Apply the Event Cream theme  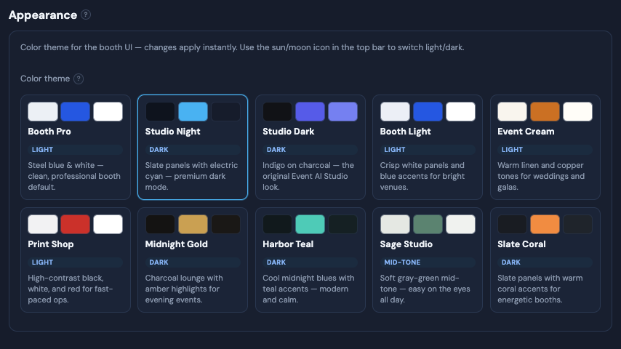point(545,147)
